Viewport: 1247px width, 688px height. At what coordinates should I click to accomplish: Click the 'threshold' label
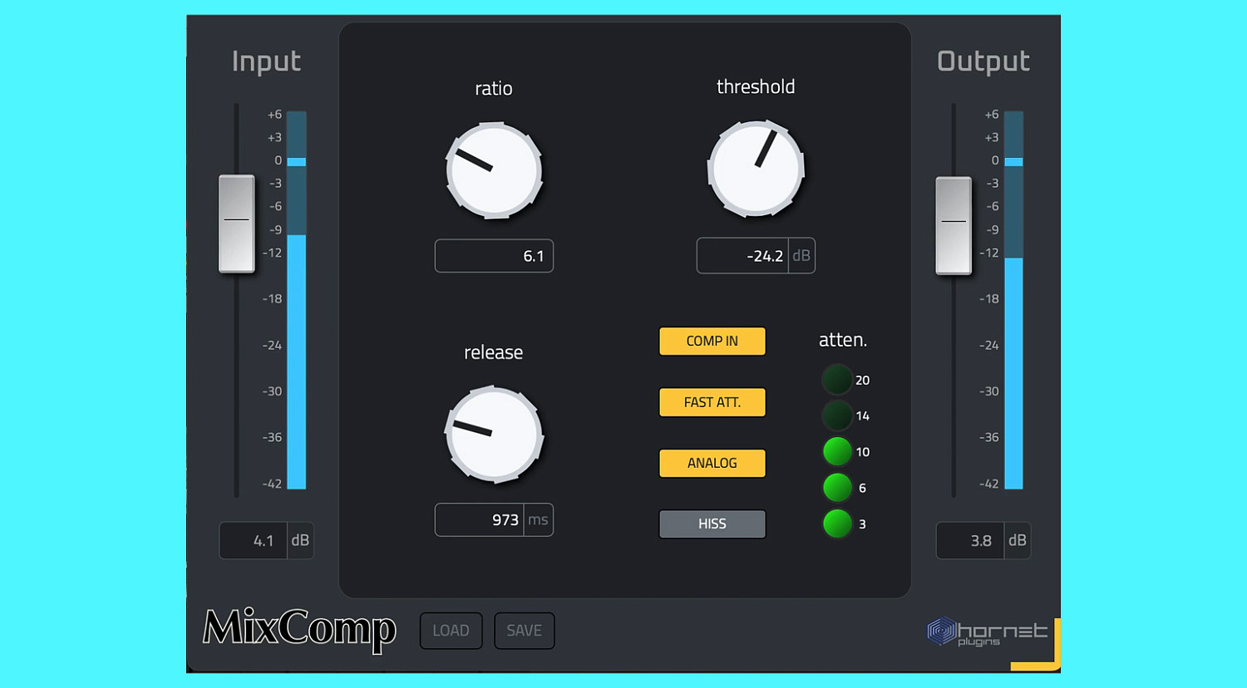756,86
